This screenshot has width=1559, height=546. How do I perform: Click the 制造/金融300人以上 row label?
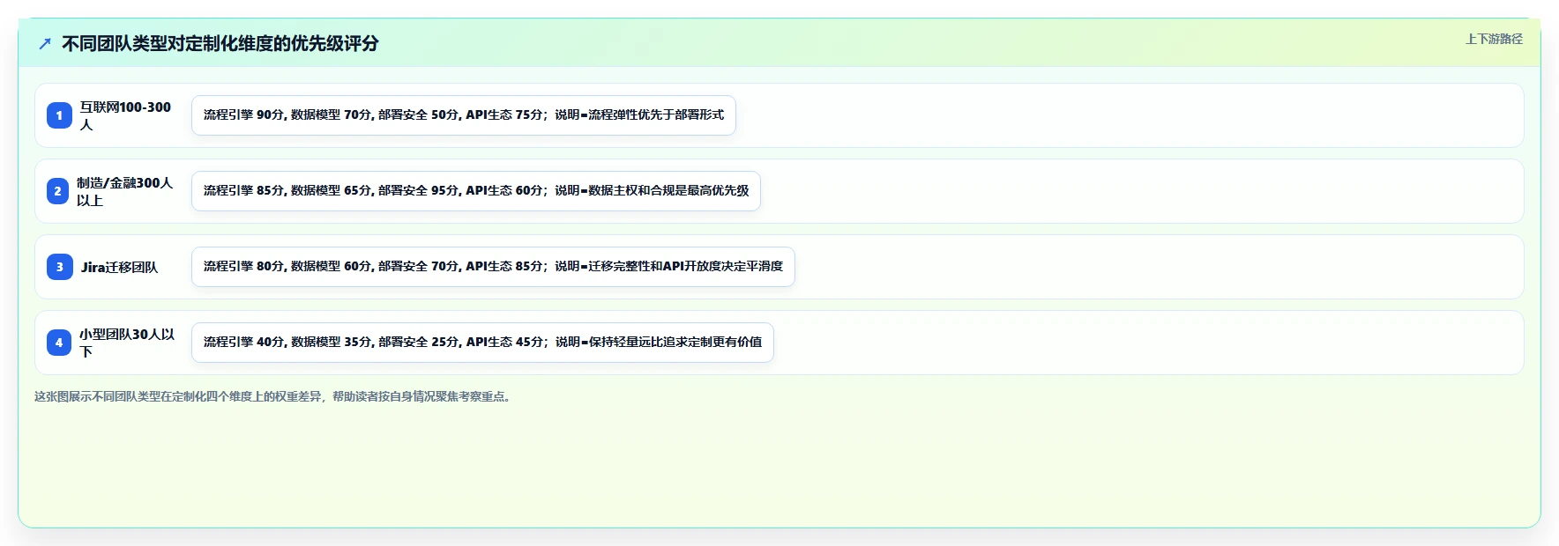click(124, 191)
